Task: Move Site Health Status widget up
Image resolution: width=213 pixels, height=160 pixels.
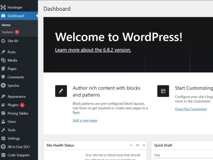Action: [131, 145]
